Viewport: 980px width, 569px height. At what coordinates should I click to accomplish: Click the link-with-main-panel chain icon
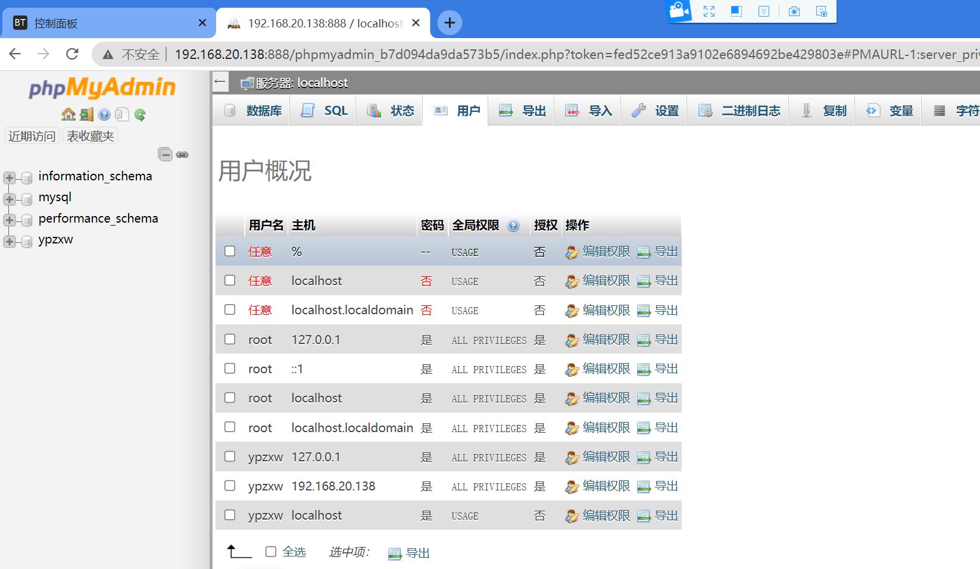[x=182, y=155]
